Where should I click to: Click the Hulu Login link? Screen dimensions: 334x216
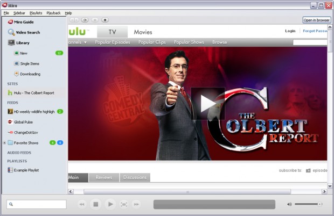[290, 31]
